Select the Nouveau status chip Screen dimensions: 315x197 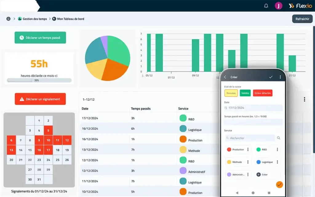(231, 93)
